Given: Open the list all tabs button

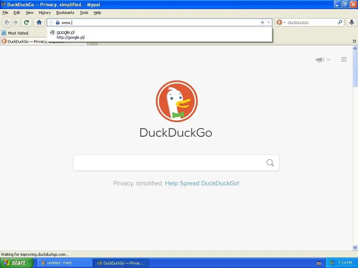Looking at the screenshot, I should 355,41.
